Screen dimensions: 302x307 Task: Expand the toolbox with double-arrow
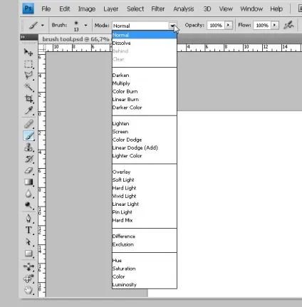coord(23,37)
